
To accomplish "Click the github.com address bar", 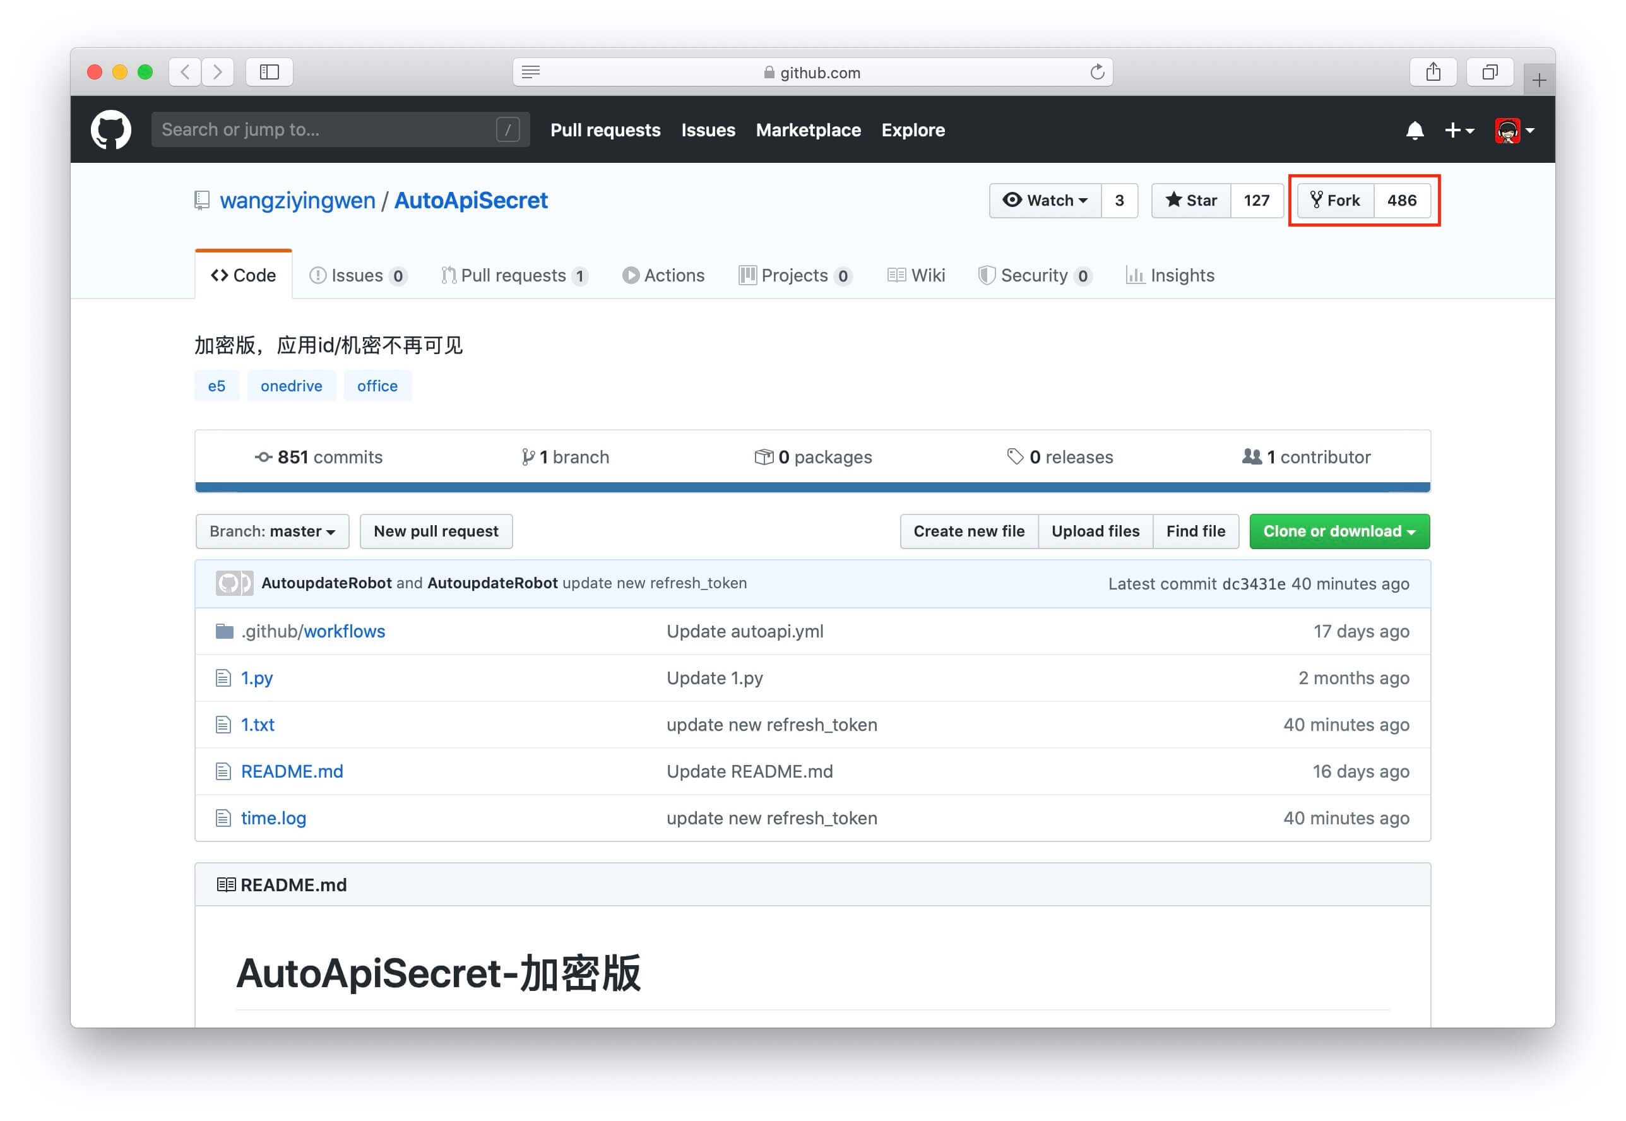I will pos(812,72).
